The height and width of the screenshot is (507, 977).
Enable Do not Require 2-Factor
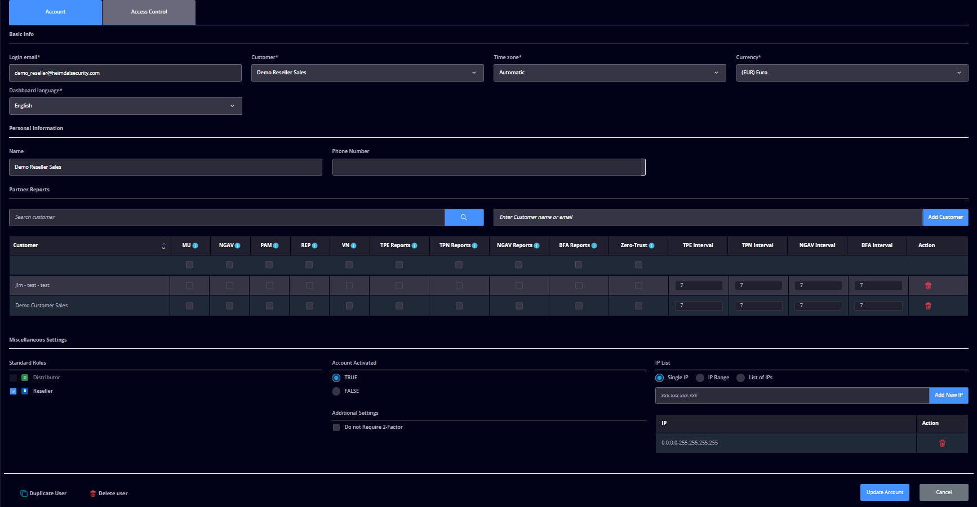336,427
